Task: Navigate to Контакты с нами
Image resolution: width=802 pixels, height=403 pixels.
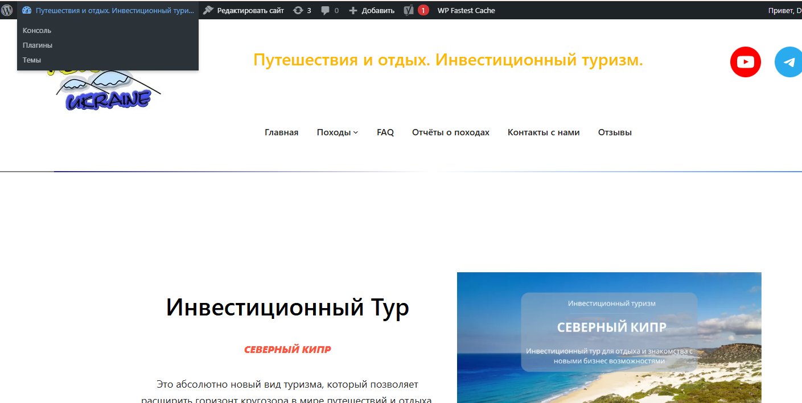Action: (543, 132)
